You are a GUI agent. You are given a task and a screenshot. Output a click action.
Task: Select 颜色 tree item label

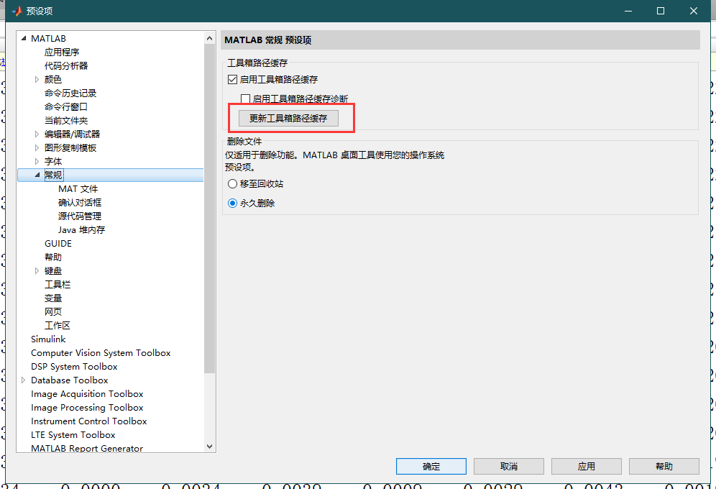(53, 79)
